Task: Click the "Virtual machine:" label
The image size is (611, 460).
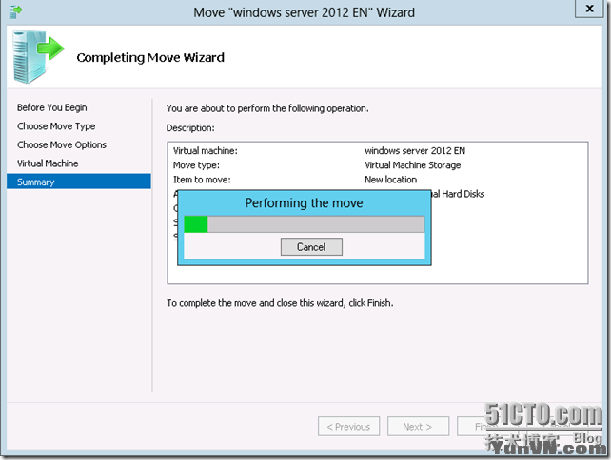Action: tap(206, 151)
